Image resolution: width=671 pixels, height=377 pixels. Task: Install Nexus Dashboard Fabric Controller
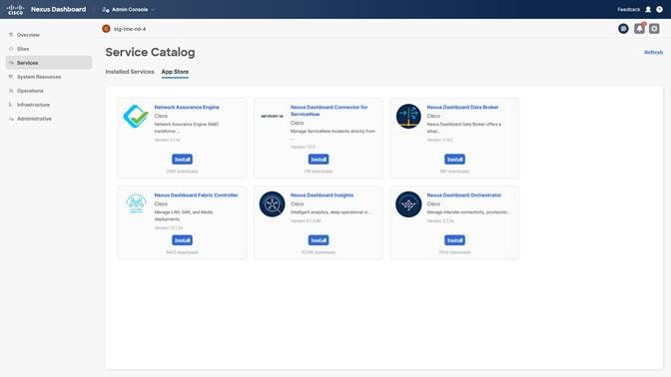click(x=183, y=240)
